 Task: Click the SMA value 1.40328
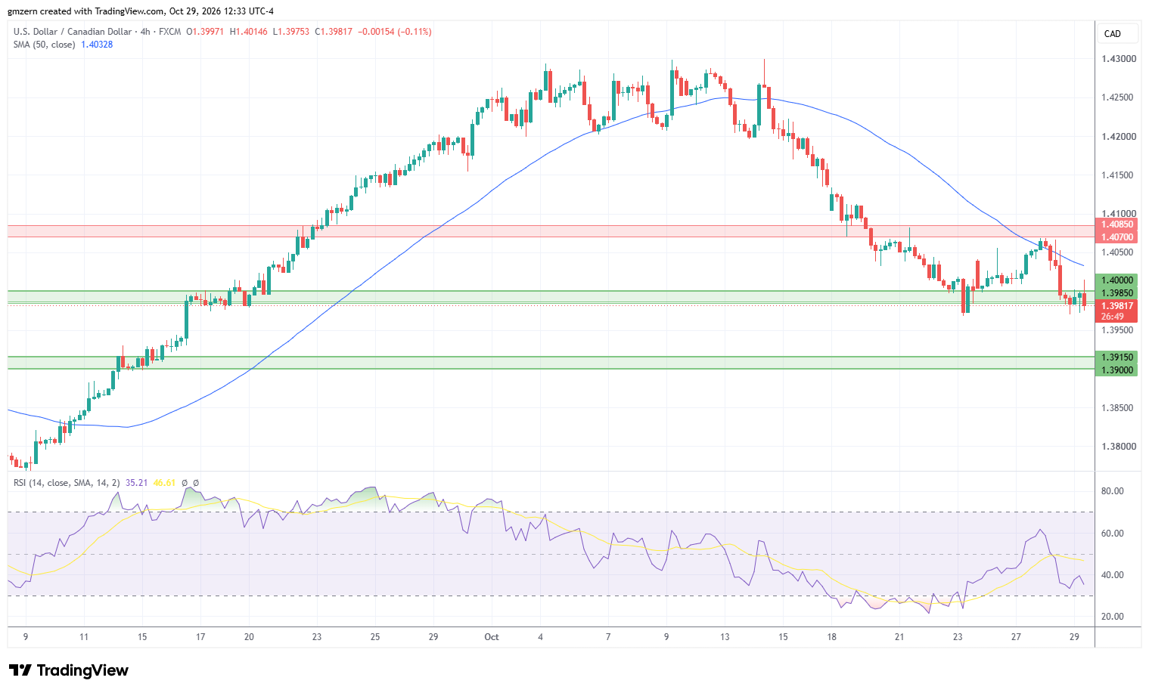pos(97,45)
